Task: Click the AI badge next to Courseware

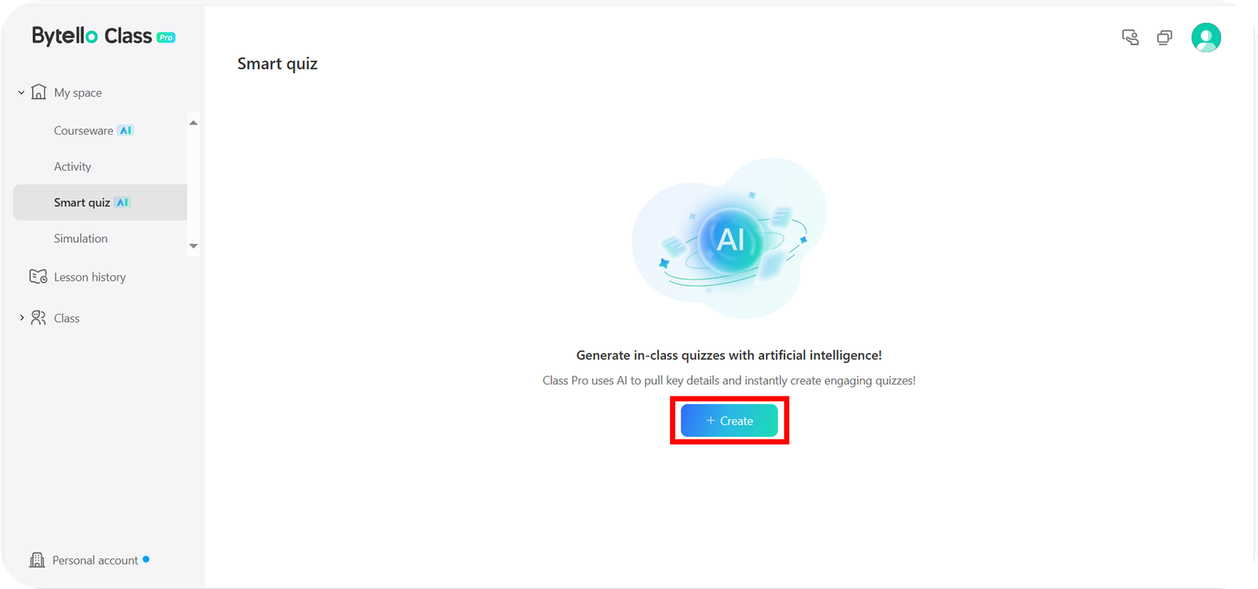Action: [x=126, y=131]
